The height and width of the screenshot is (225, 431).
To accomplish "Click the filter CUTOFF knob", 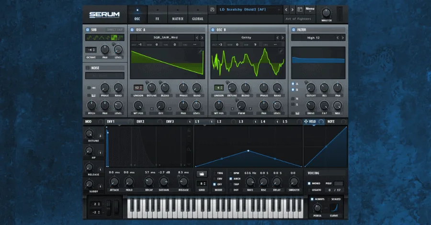I will click(311, 88).
